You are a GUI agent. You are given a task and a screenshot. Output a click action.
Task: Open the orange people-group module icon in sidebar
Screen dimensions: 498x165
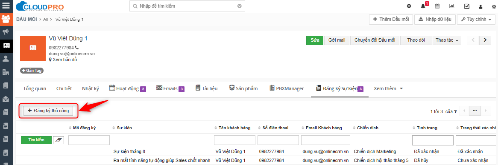pos(6,19)
